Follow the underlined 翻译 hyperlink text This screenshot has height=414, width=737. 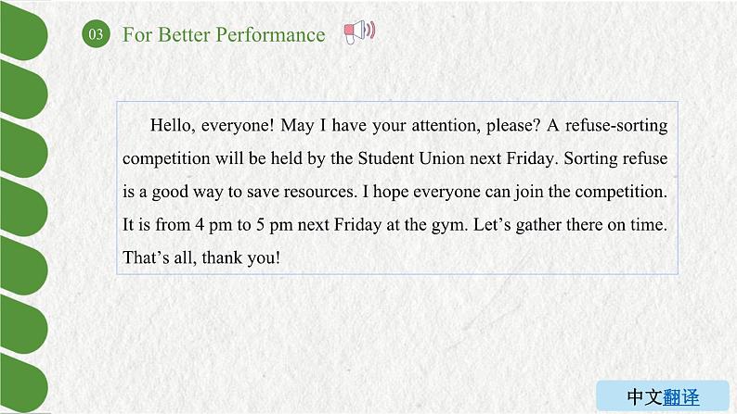(681, 397)
